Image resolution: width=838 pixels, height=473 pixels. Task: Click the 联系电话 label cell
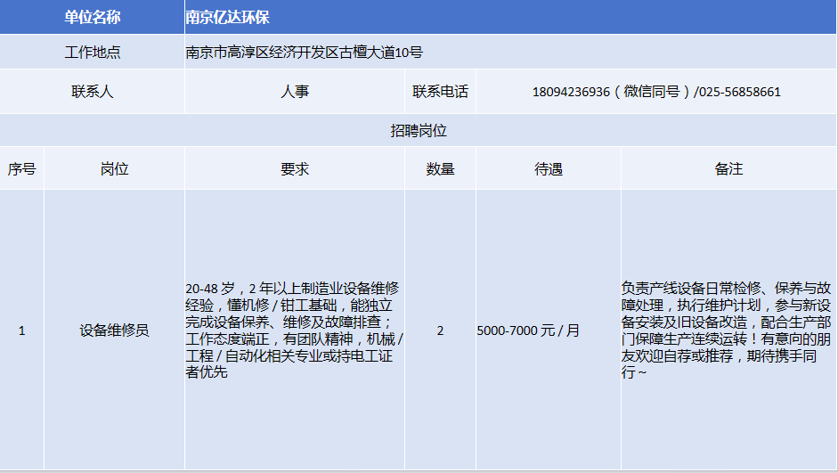tap(440, 91)
